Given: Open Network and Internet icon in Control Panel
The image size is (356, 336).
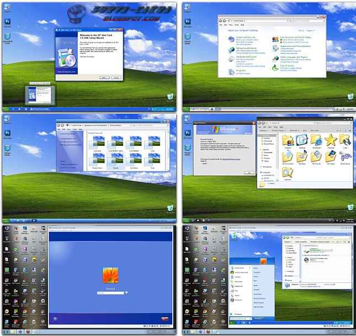Looking at the screenshot, I should (x=231, y=50).
